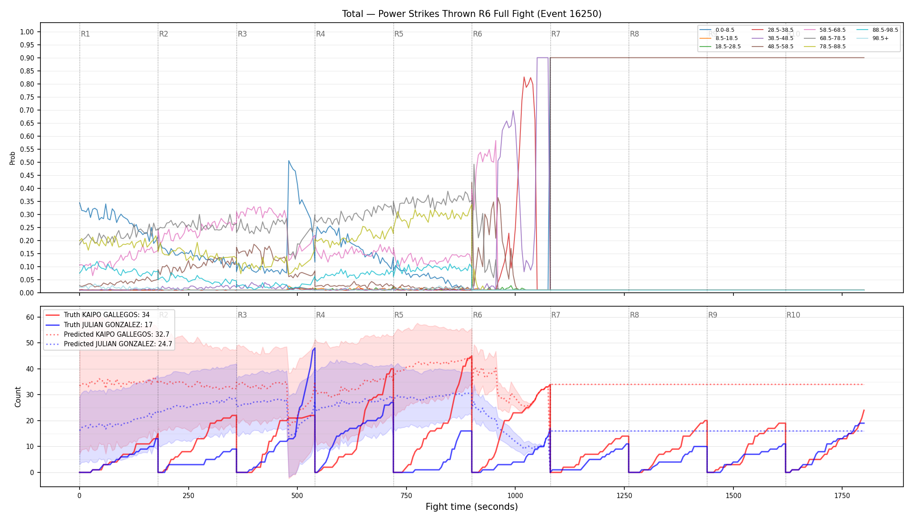The width and height of the screenshot is (913, 522).
Task: Click the pink line swatch beside "58.5-68.5"
Action: coord(810,30)
